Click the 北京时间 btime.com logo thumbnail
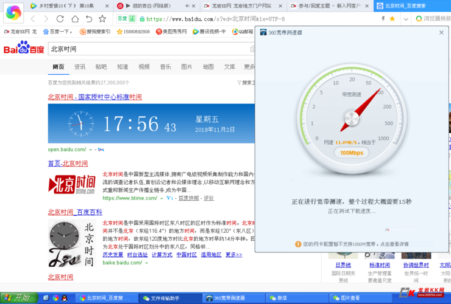 click(72, 184)
